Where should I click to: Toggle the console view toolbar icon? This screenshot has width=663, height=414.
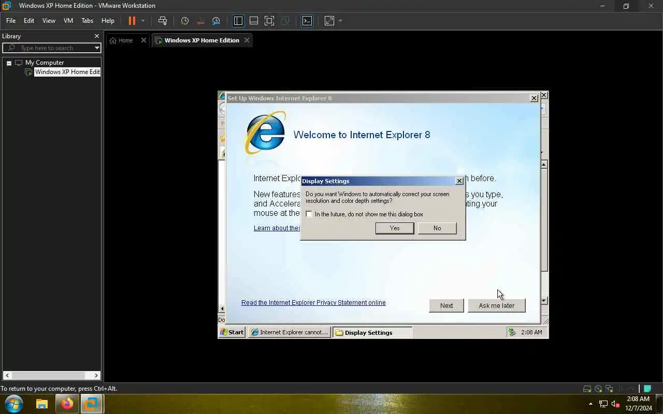(307, 21)
